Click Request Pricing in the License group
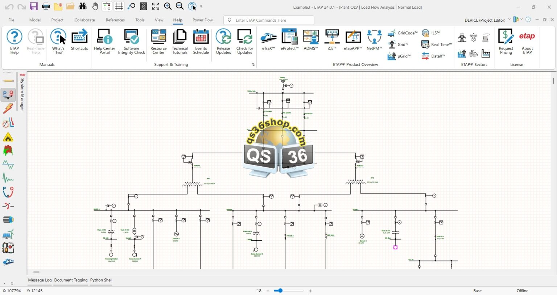This screenshot has height=295, width=557. coord(506,42)
